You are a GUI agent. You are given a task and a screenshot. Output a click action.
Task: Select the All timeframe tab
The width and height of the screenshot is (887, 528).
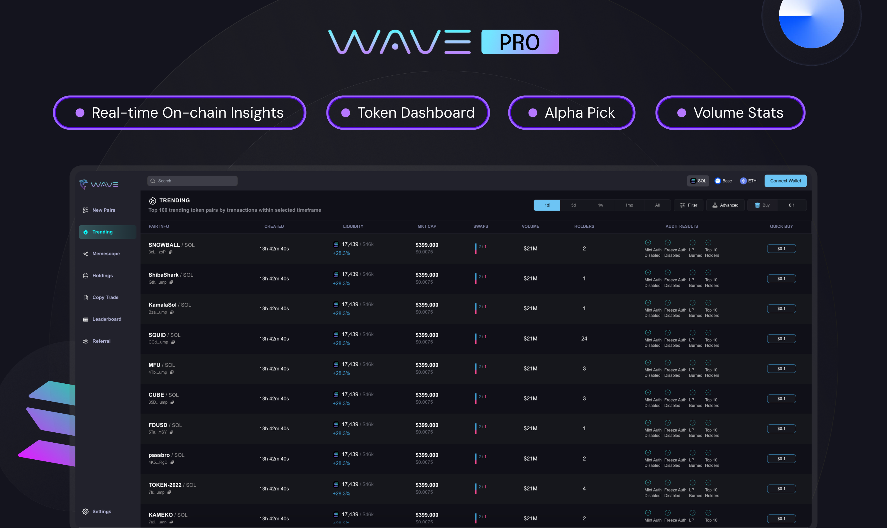[658, 205]
